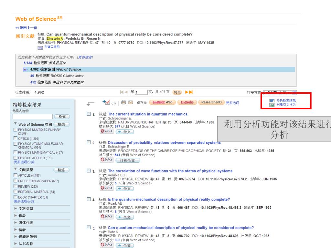This screenshot has height=248, width=331.
Task: Open full text for Ruark AE record 4
Action: point(125,217)
